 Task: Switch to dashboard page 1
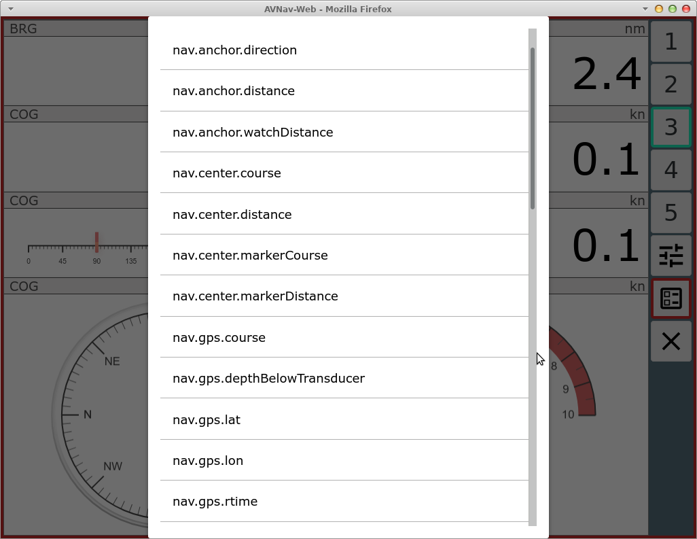(x=671, y=41)
